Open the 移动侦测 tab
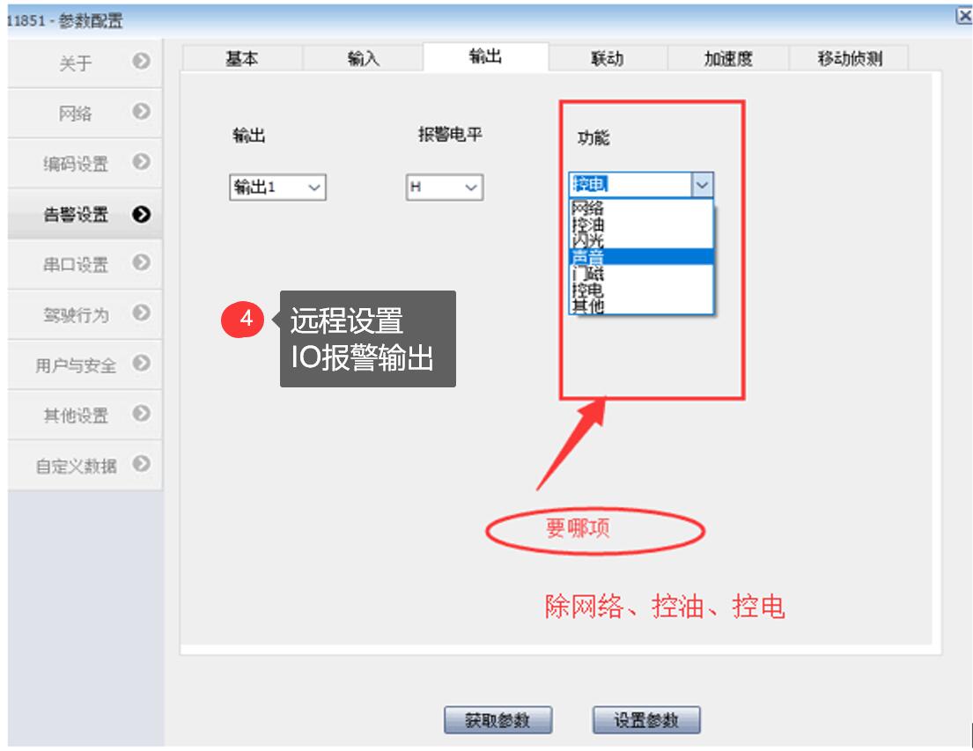 point(849,58)
